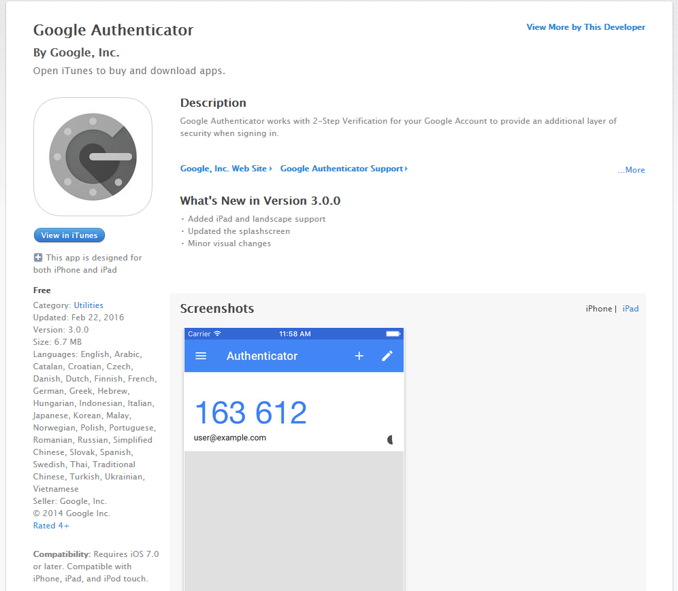The image size is (678, 591).
Task: Switch to iPad screenshots tab
Action: (x=630, y=309)
